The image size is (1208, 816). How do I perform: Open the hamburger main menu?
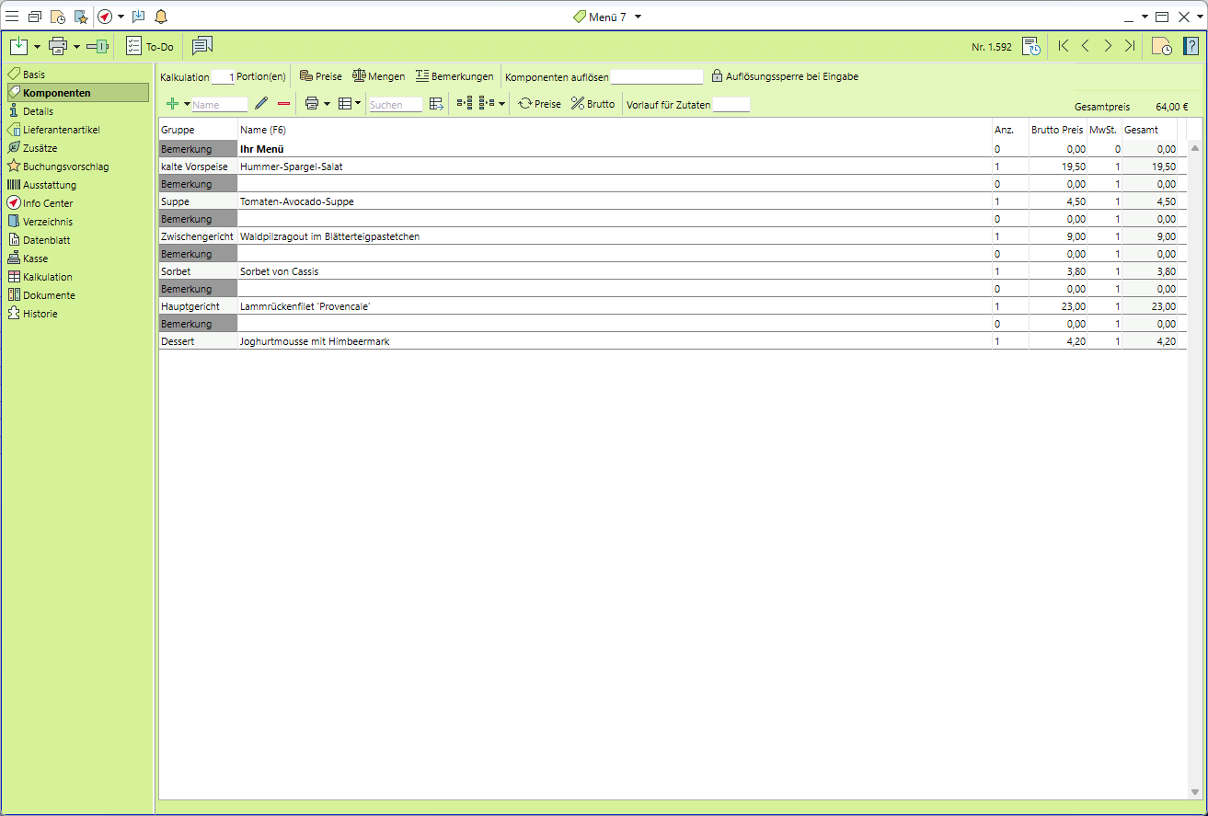click(12, 17)
